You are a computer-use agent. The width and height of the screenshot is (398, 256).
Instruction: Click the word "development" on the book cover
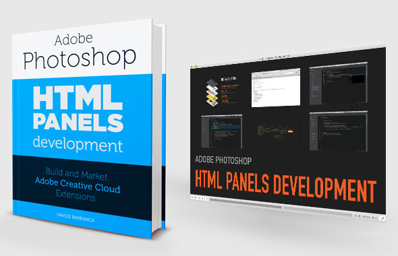click(78, 144)
